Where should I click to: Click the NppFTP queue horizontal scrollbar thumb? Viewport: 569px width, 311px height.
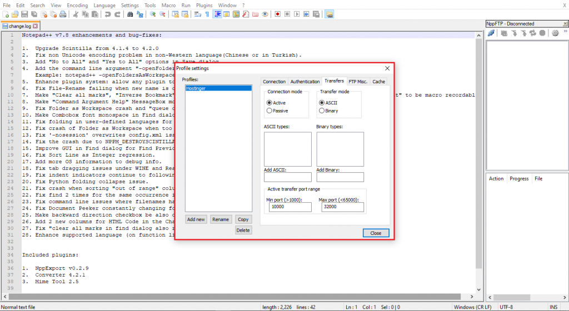512,298
